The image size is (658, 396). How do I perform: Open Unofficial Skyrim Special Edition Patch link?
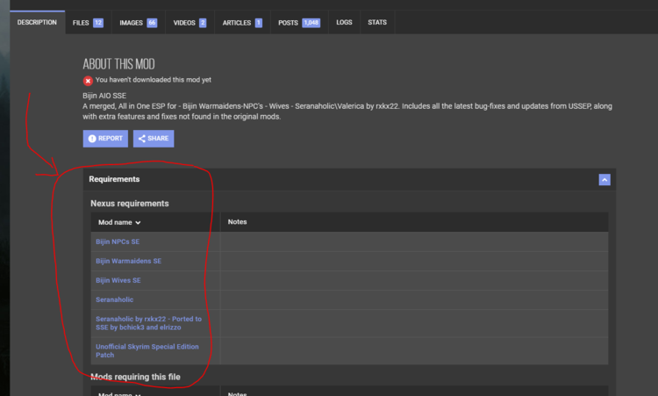147,350
